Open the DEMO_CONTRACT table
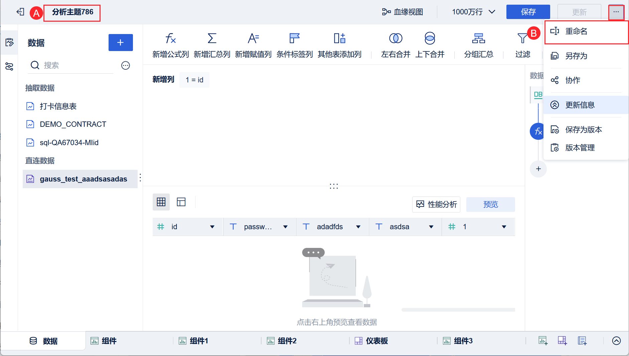629x356 pixels. coord(80,124)
